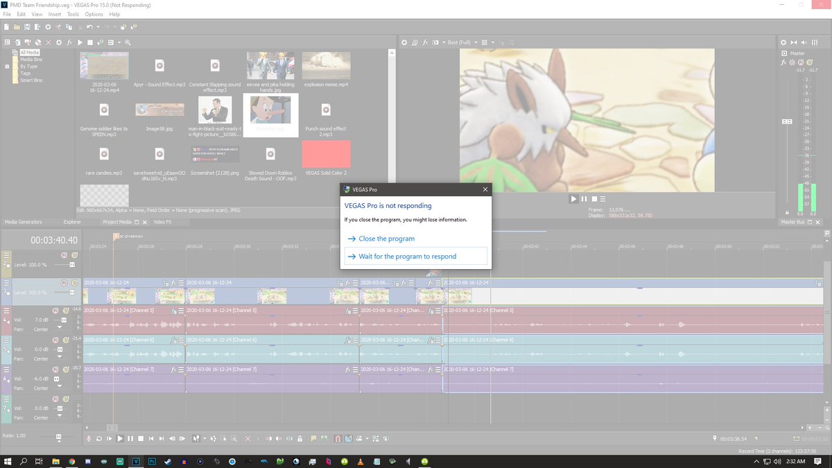
Task: Play the video preview
Action: tap(573, 199)
